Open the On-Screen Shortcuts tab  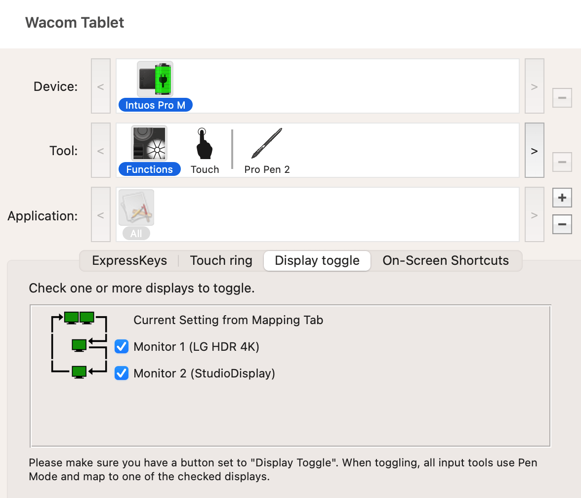click(446, 260)
